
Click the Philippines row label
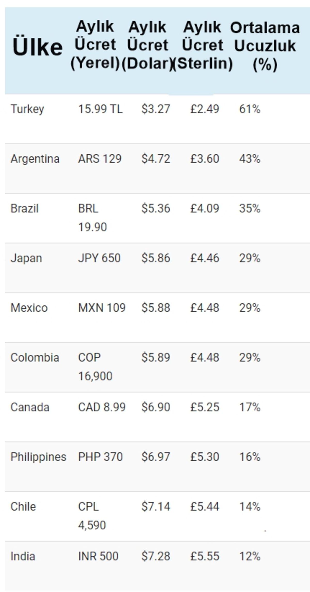38,457
